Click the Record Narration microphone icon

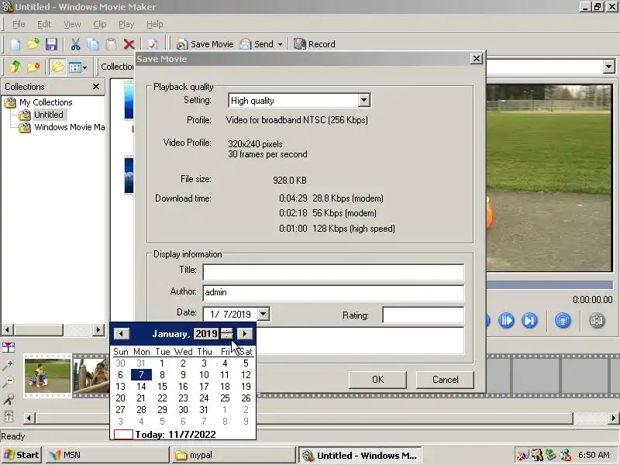pos(9,399)
